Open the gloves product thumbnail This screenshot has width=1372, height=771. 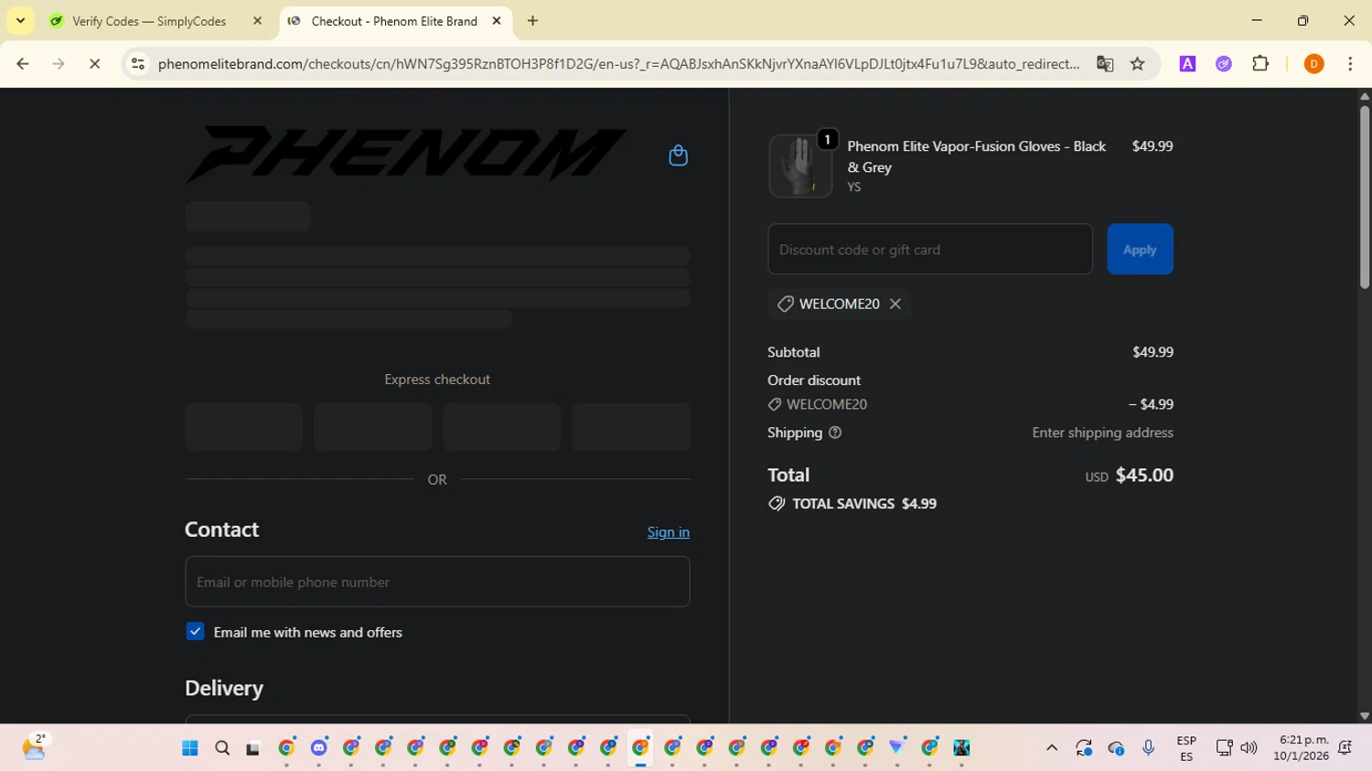[x=800, y=166]
